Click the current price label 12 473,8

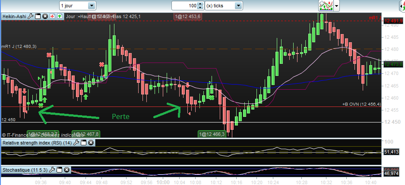[x=393, y=64]
